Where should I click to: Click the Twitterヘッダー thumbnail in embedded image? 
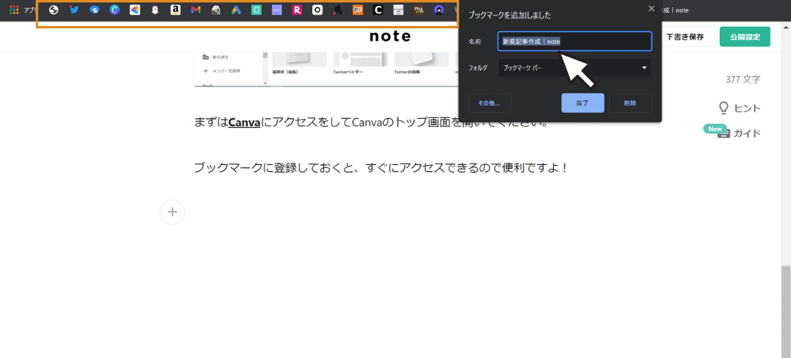(x=360, y=59)
